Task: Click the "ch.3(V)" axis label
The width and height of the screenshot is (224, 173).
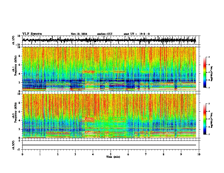Action: click(x=13, y=145)
